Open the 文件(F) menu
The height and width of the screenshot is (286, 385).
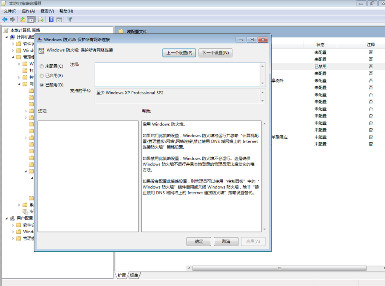pos(10,11)
